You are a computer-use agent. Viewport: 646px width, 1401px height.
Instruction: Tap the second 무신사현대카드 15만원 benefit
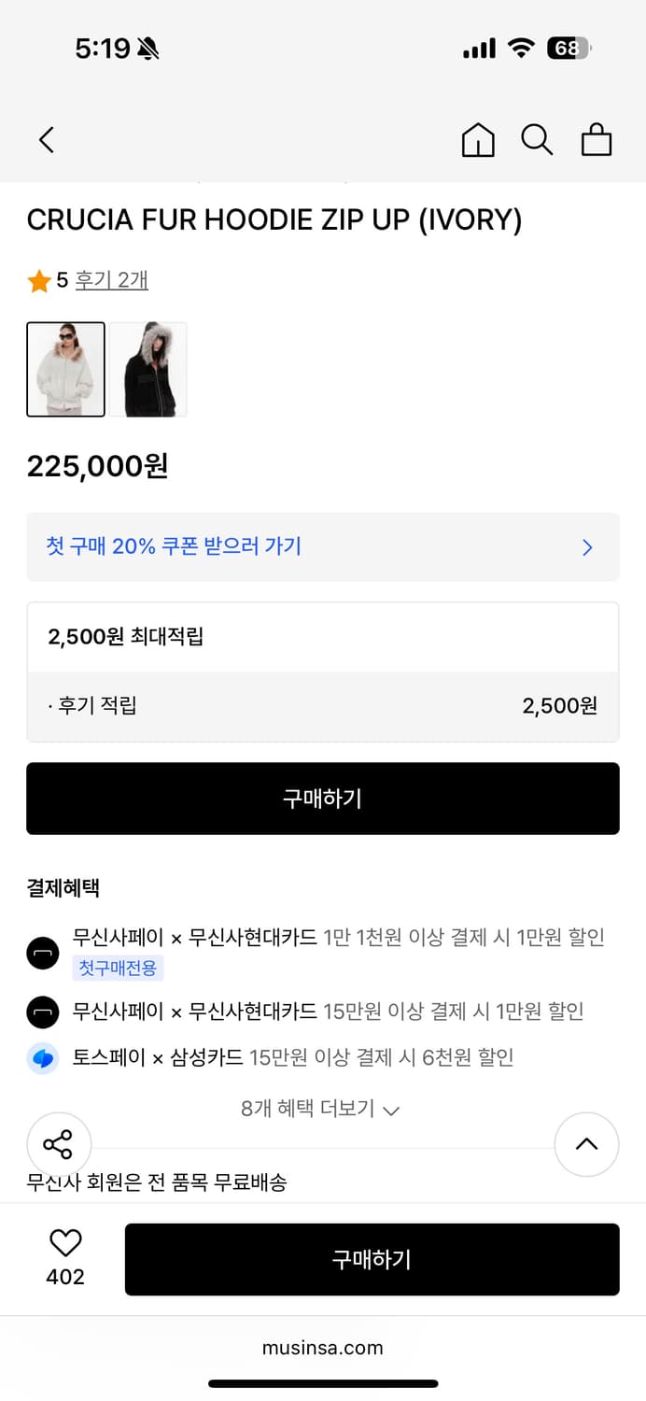[x=328, y=1011]
